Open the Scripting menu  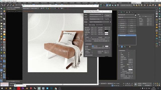[x=78, y=3]
